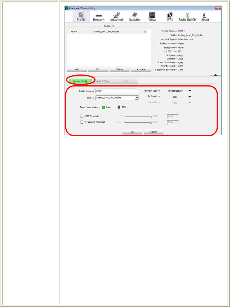Click the Delete profile button
The width and height of the screenshot is (230, 307).
(119, 69)
